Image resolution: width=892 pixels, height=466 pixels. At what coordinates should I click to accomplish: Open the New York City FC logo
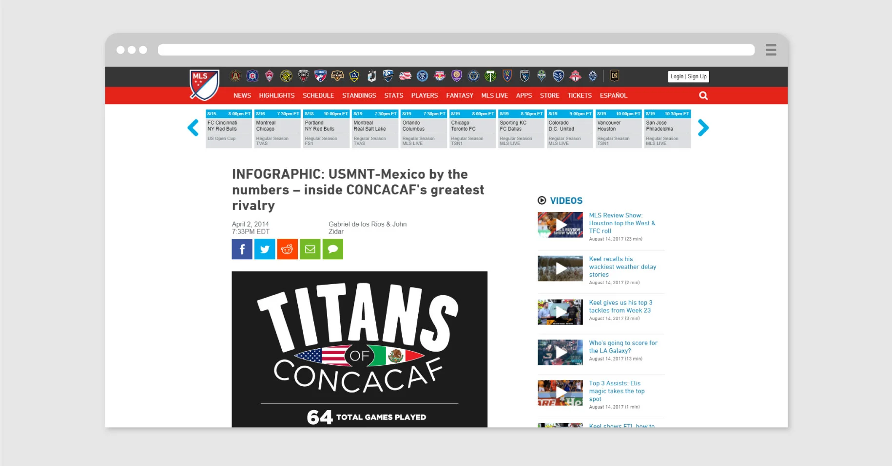(x=423, y=76)
